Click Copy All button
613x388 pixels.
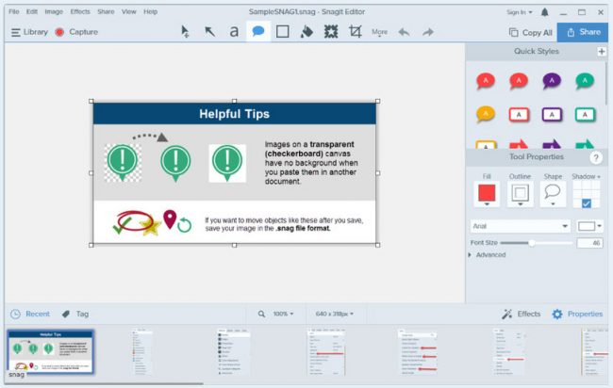(531, 32)
